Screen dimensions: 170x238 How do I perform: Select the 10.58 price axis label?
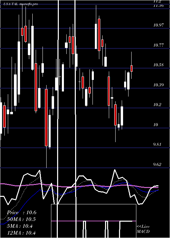pos(159,65)
